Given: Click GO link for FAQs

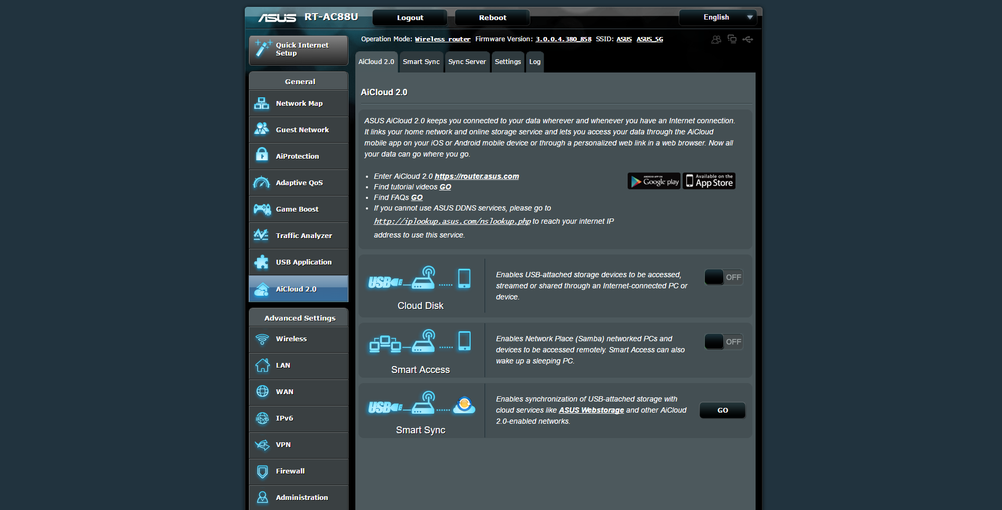Looking at the screenshot, I should [x=417, y=197].
